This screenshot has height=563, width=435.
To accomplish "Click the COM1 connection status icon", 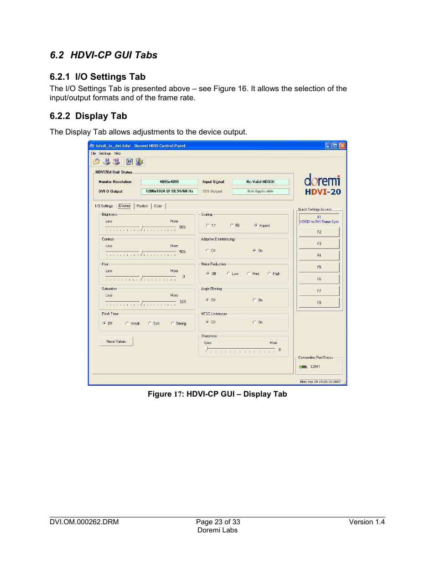I will coord(303,366).
